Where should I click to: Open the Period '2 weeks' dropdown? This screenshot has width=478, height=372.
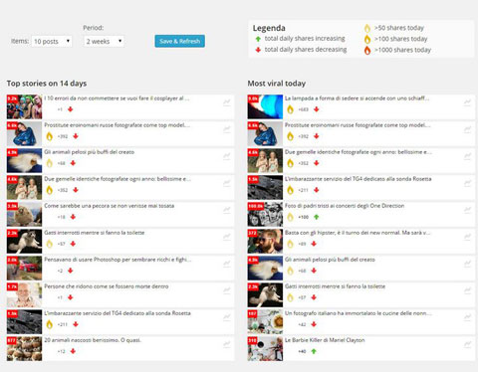(104, 42)
